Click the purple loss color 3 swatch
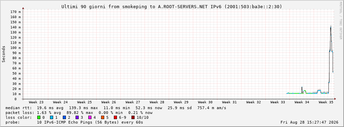344x127 pixels. (77, 117)
